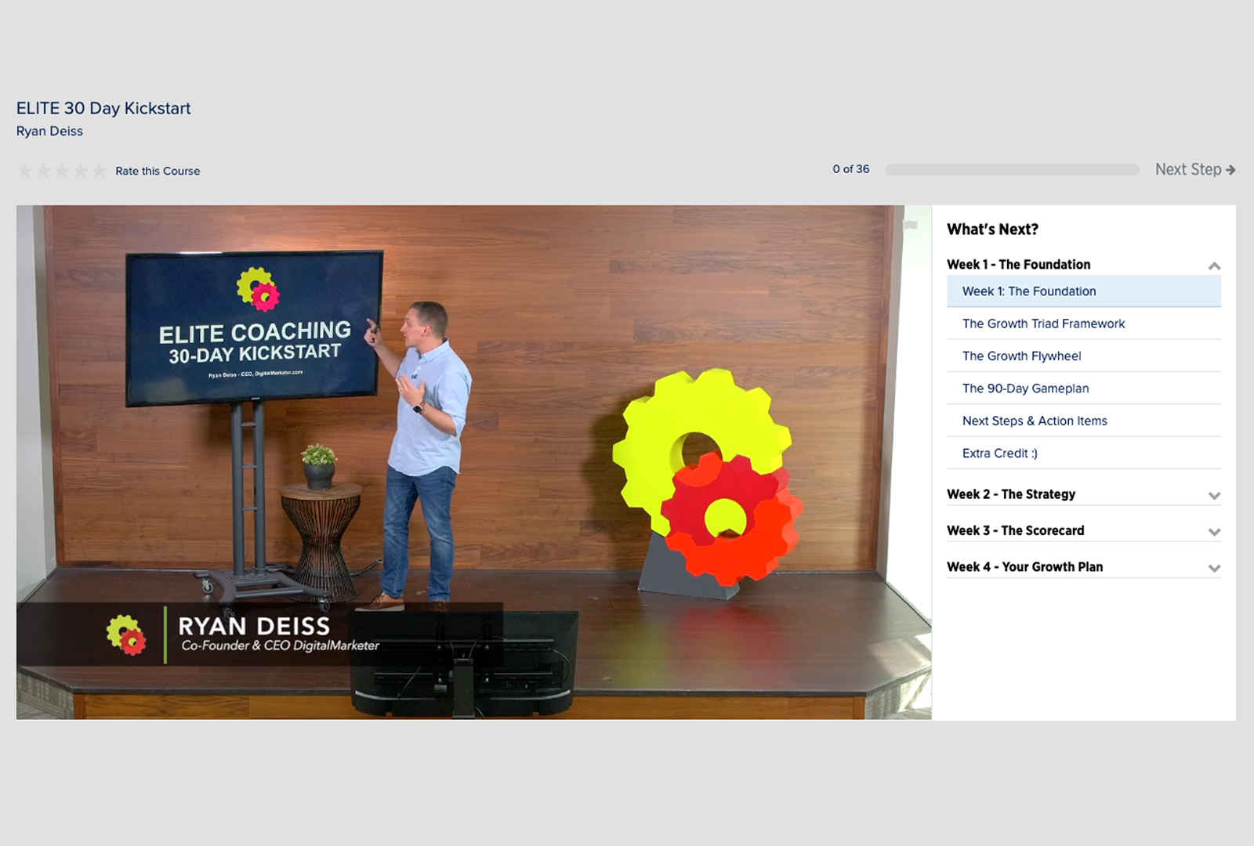Click the 'ELITE 30 Day Kickstart' course title
1254x846 pixels.
[103, 108]
